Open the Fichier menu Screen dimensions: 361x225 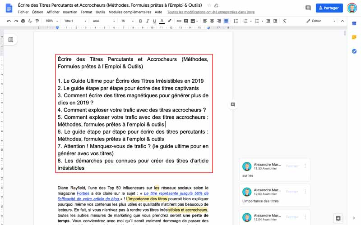[x=23, y=12]
